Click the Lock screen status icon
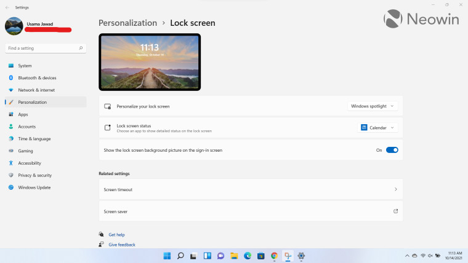 107,128
